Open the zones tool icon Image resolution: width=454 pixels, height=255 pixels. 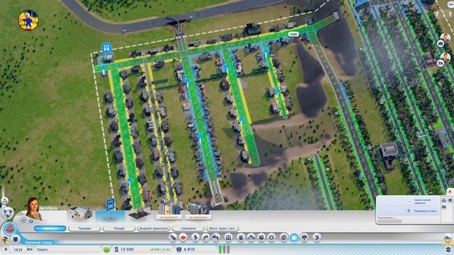[x=183, y=237]
